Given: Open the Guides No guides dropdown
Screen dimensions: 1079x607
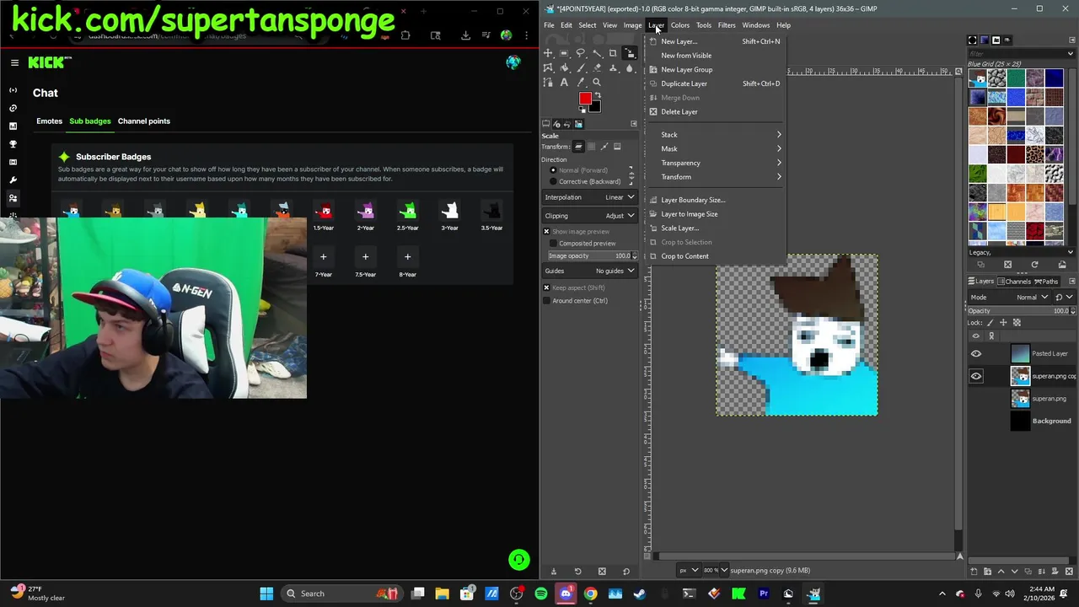Looking at the screenshot, I should tap(589, 271).
